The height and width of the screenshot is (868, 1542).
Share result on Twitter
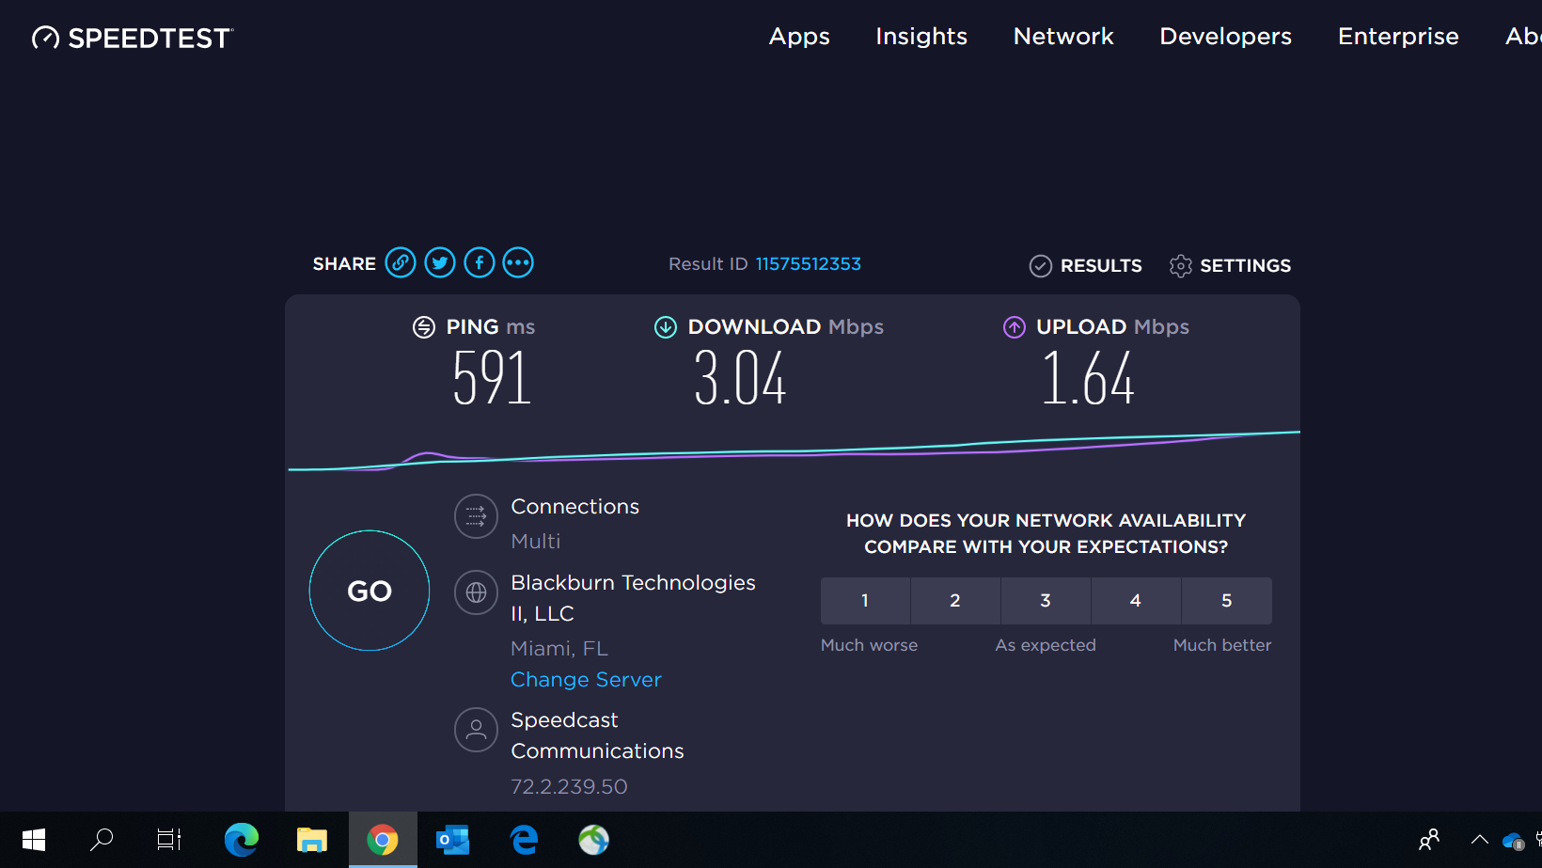pos(440,262)
